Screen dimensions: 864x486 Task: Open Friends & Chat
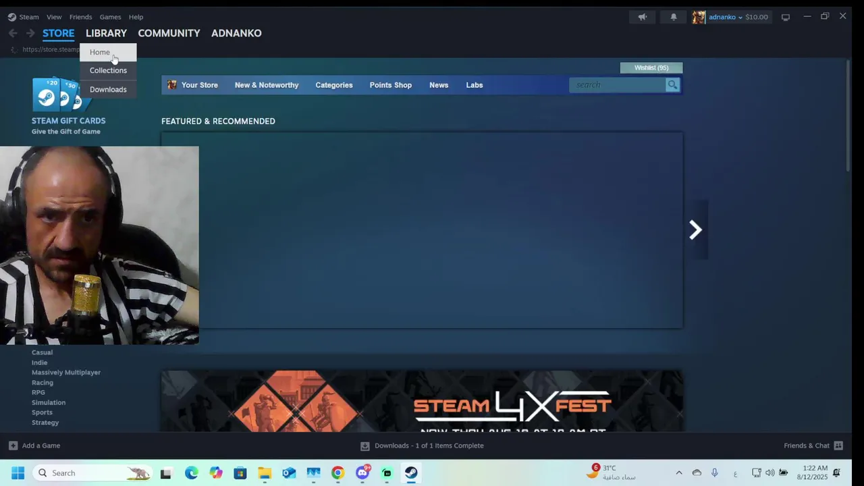point(813,446)
